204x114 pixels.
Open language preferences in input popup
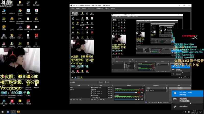click(187, 106)
